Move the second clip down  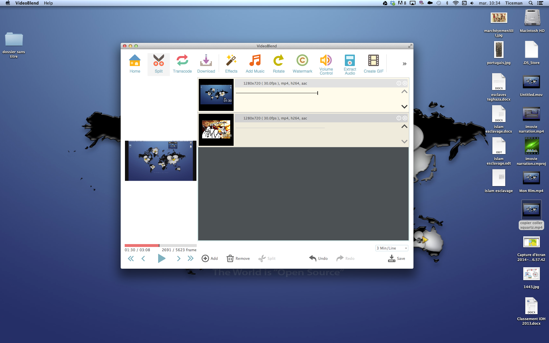point(404,141)
